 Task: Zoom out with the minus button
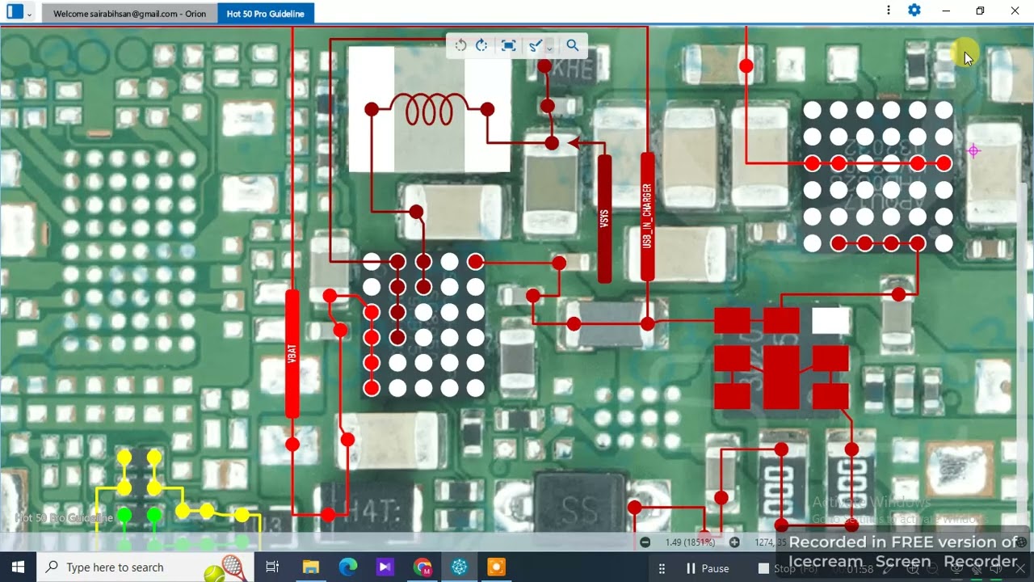coord(645,542)
